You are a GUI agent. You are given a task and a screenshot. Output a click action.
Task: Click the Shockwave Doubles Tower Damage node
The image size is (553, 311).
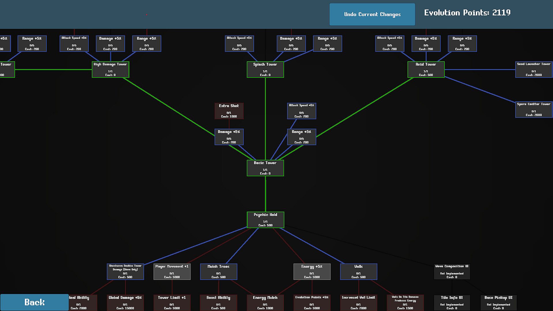(x=125, y=272)
